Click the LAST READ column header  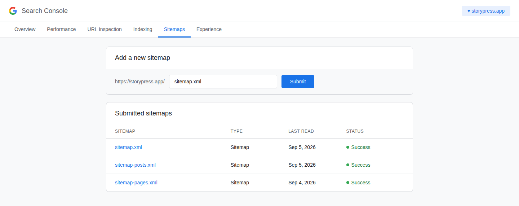(301, 131)
